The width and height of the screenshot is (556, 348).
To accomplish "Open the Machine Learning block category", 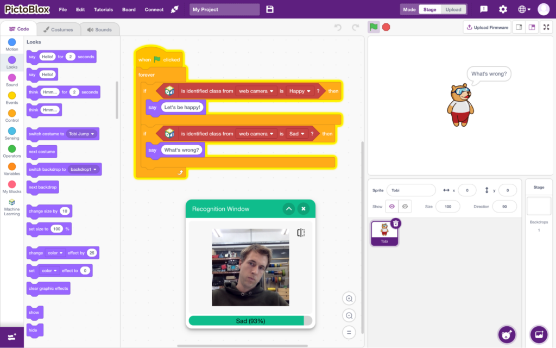I will click(x=12, y=207).
